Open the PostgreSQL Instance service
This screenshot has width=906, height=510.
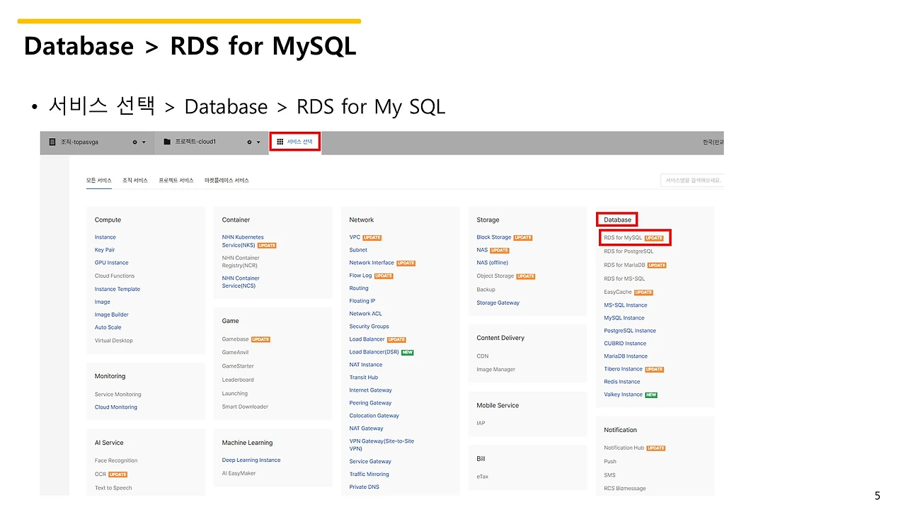[629, 331]
